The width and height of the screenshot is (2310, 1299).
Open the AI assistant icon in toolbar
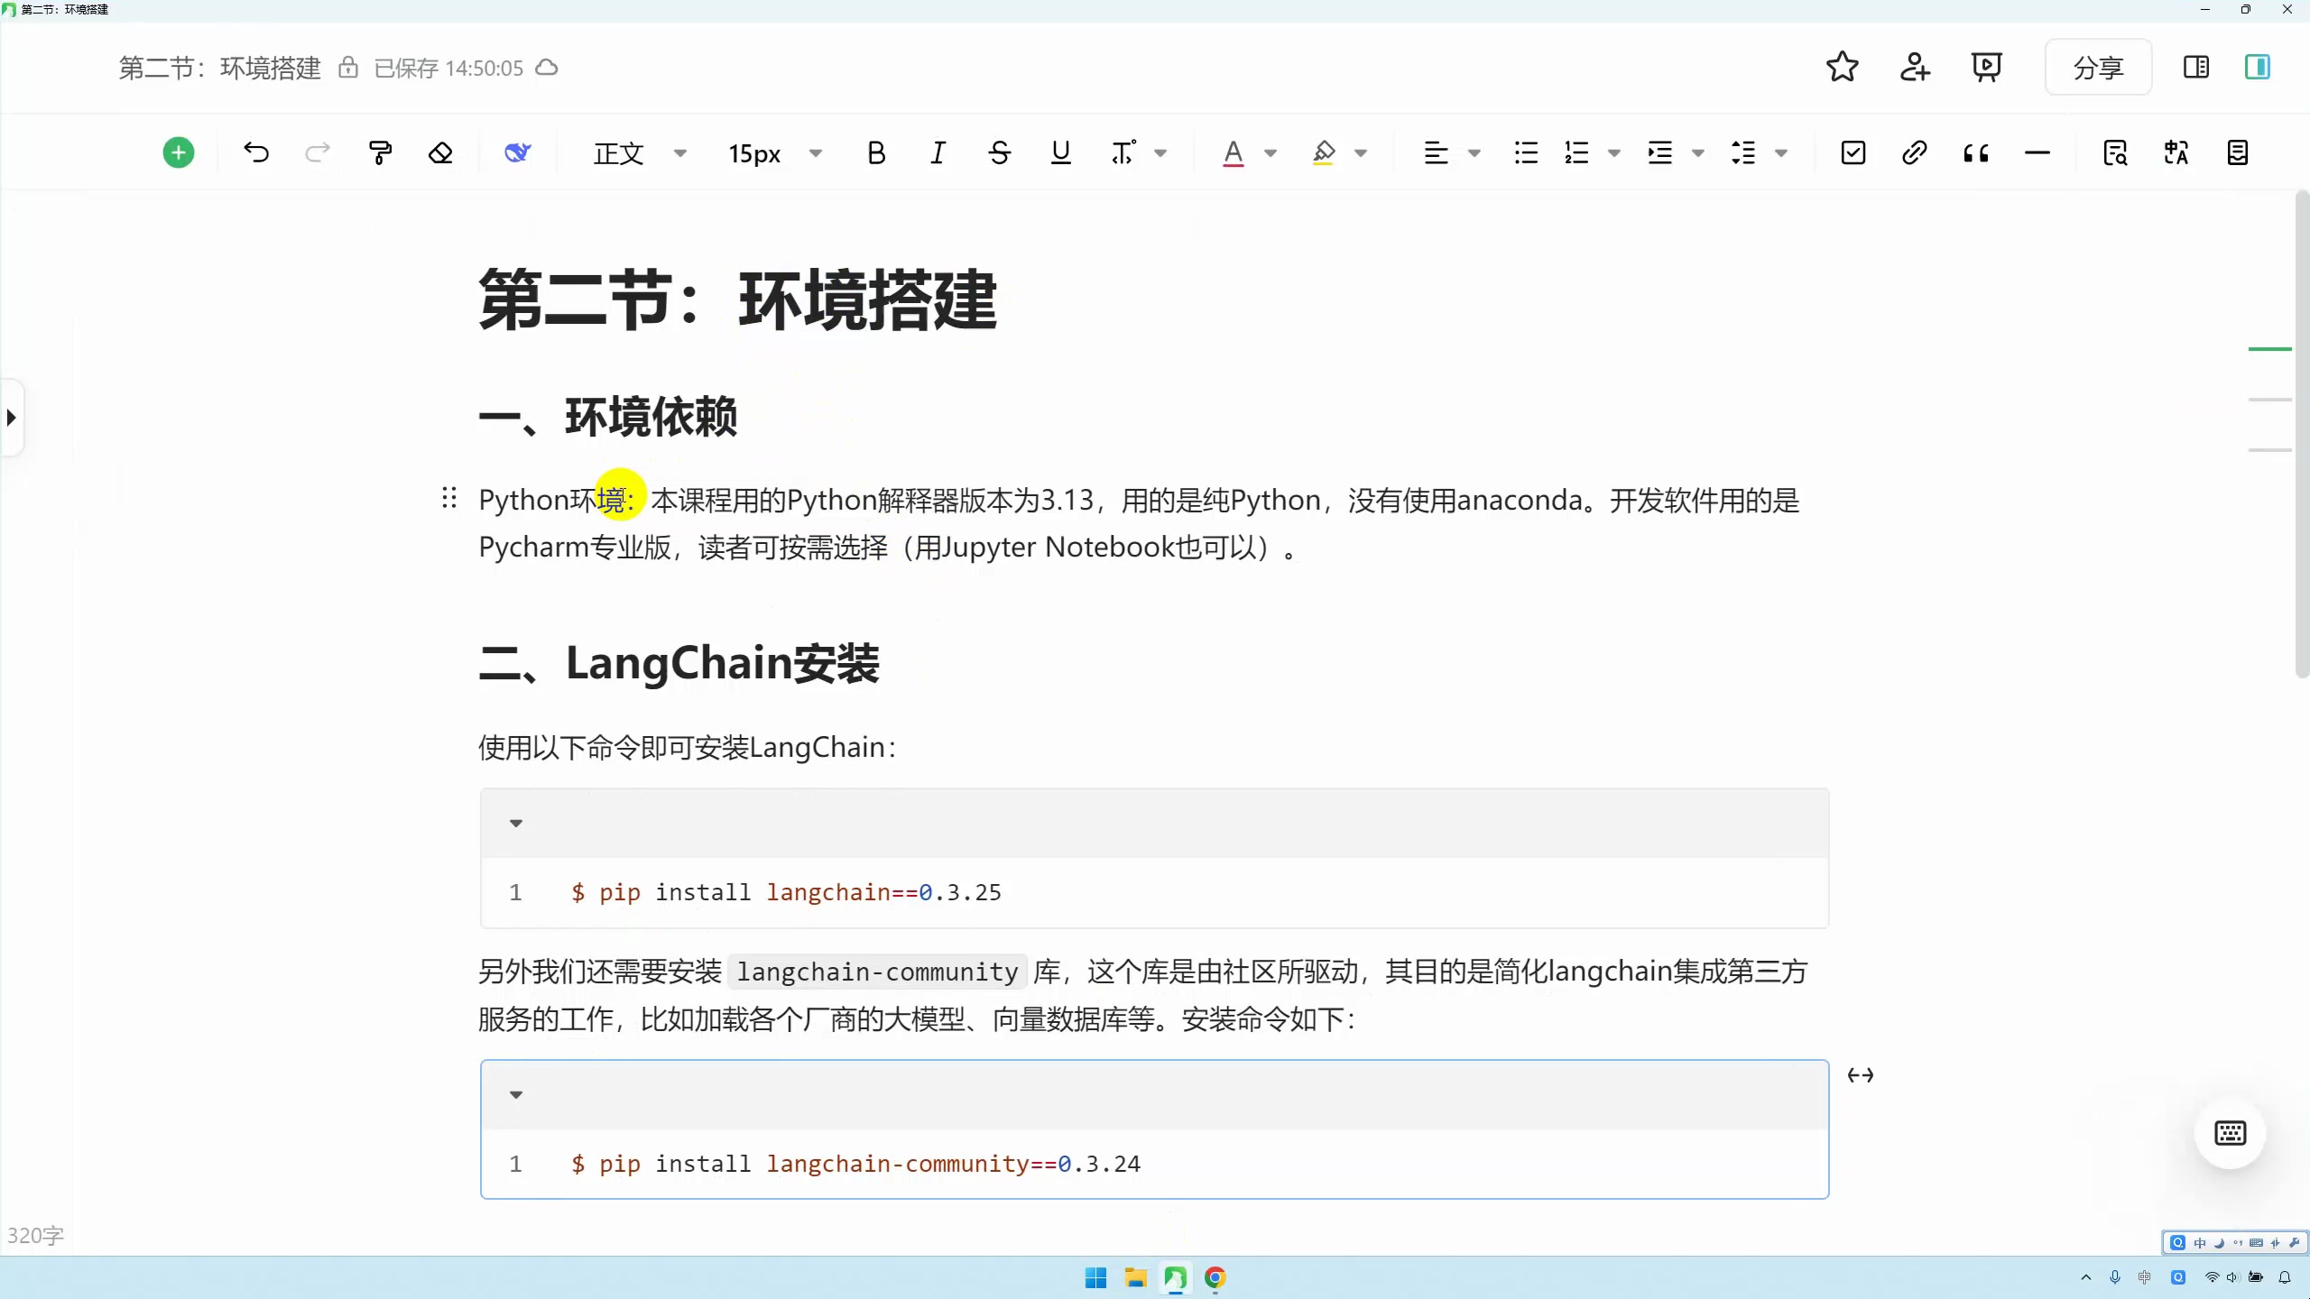[x=517, y=152]
